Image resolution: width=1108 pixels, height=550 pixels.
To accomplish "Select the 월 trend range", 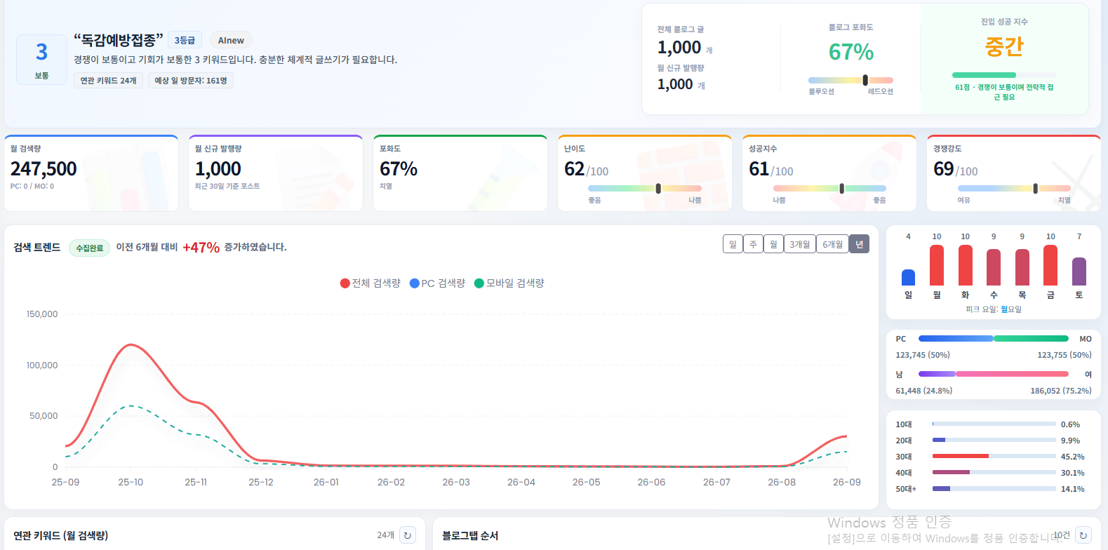I will pyautogui.click(x=773, y=244).
